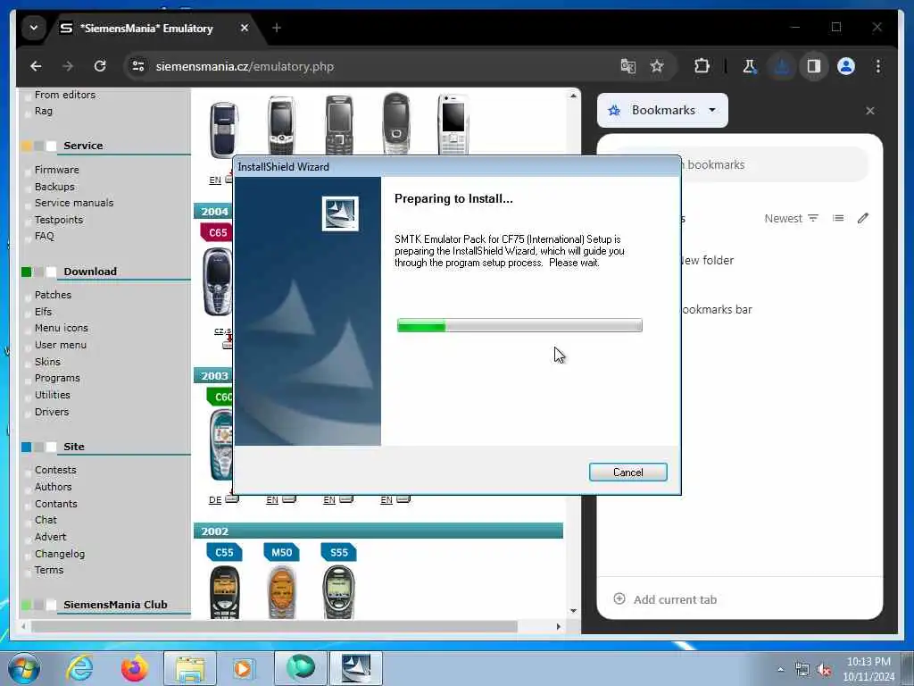Open the Contests link
914x686 pixels.
point(55,470)
